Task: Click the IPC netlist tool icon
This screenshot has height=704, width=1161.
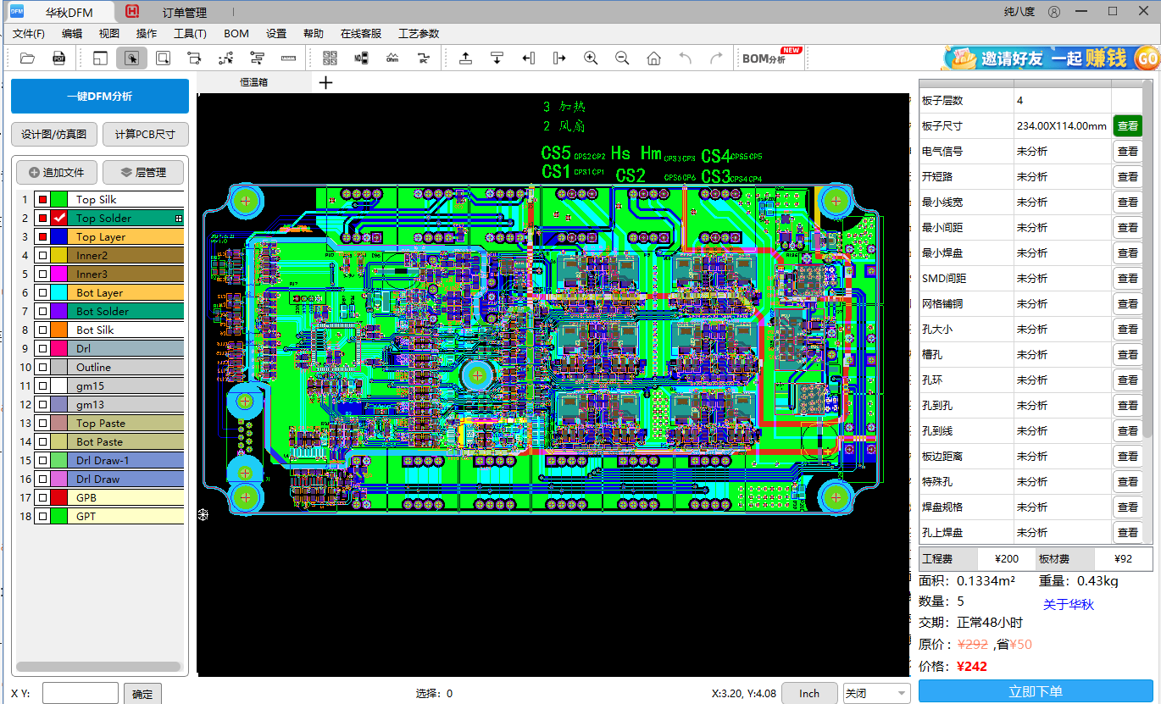Action: tap(423, 58)
